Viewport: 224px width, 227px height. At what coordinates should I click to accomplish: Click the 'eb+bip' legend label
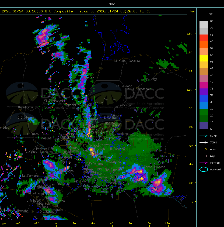(x=215, y=163)
